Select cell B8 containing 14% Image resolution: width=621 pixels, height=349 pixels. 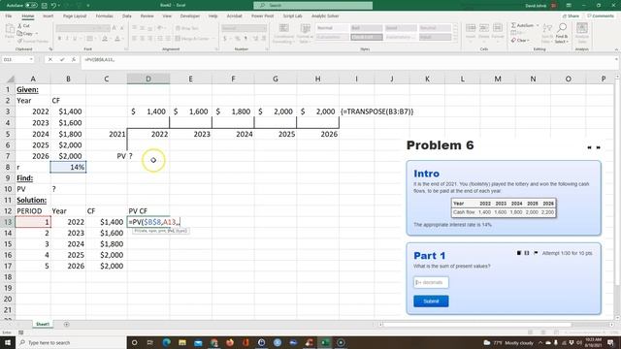(x=68, y=167)
